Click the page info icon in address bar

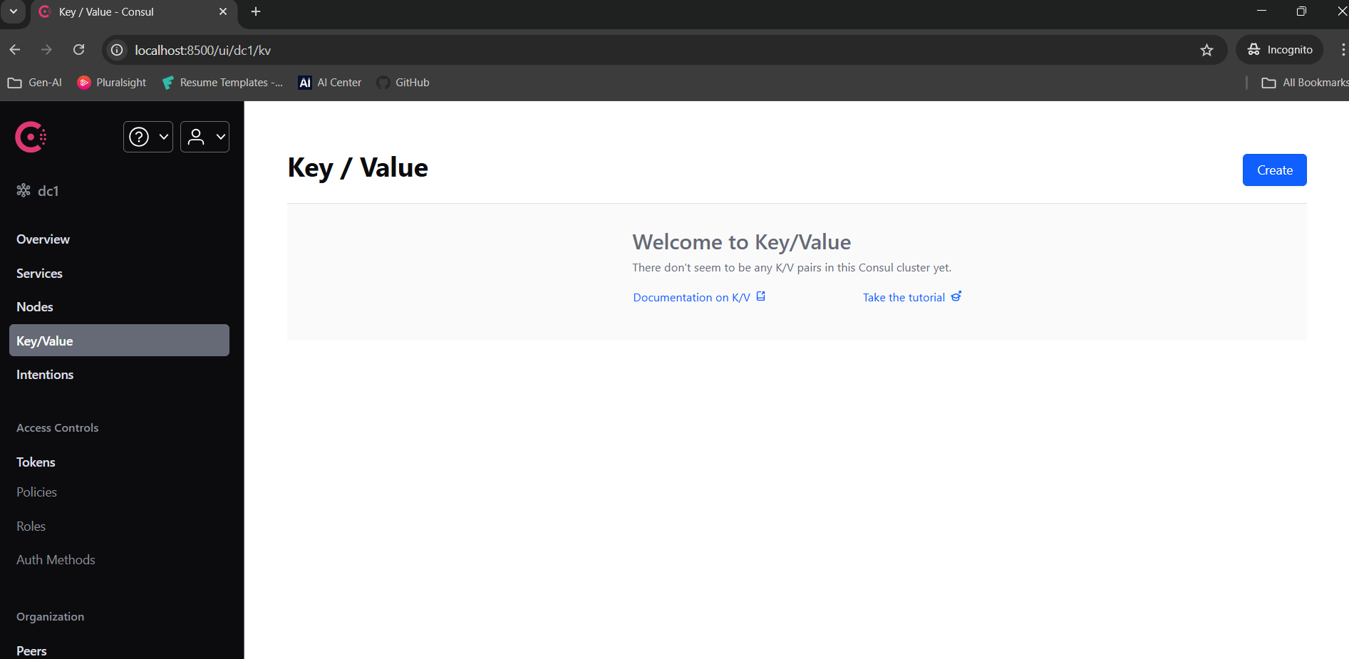[116, 50]
